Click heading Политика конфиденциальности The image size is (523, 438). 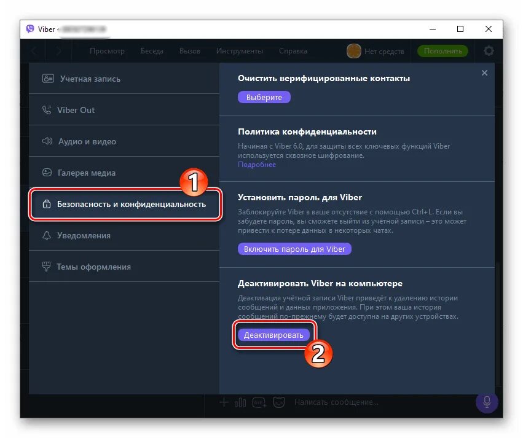307,131
